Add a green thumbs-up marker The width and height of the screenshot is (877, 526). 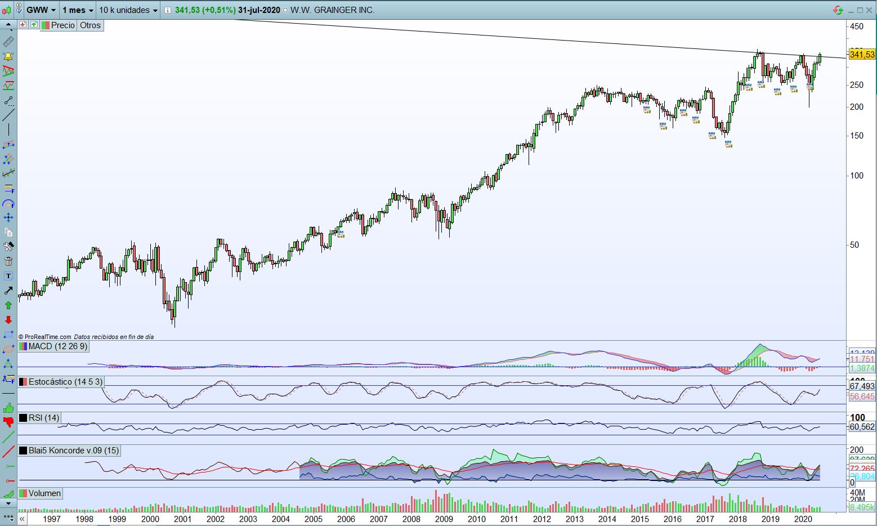(x=8, y=408)
